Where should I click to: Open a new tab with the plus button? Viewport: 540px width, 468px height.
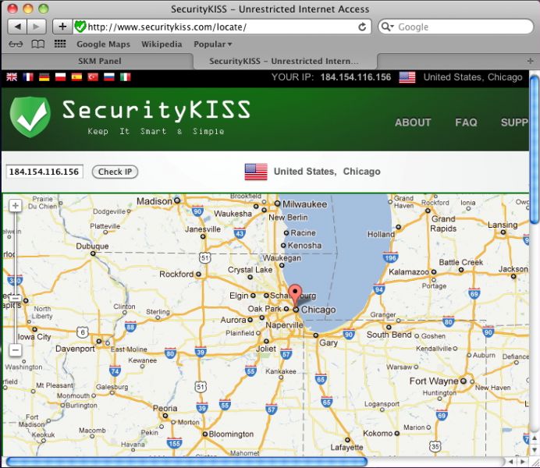pyautogui.click(x=531, y=61)
